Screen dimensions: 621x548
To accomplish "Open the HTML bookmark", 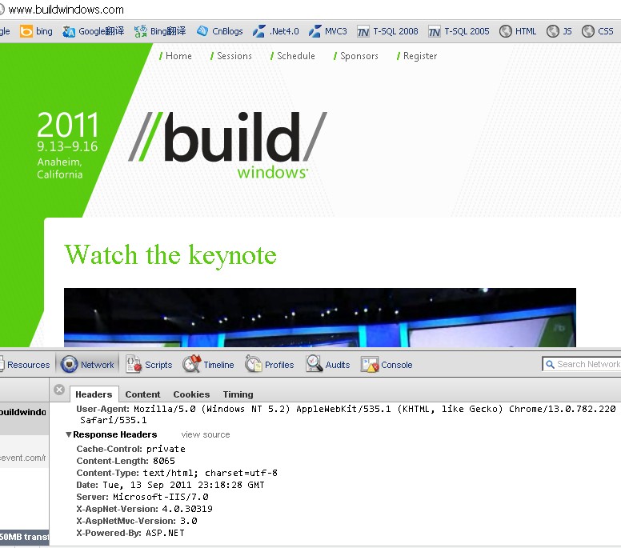I will pyautogui.click(x=518, y=31).
